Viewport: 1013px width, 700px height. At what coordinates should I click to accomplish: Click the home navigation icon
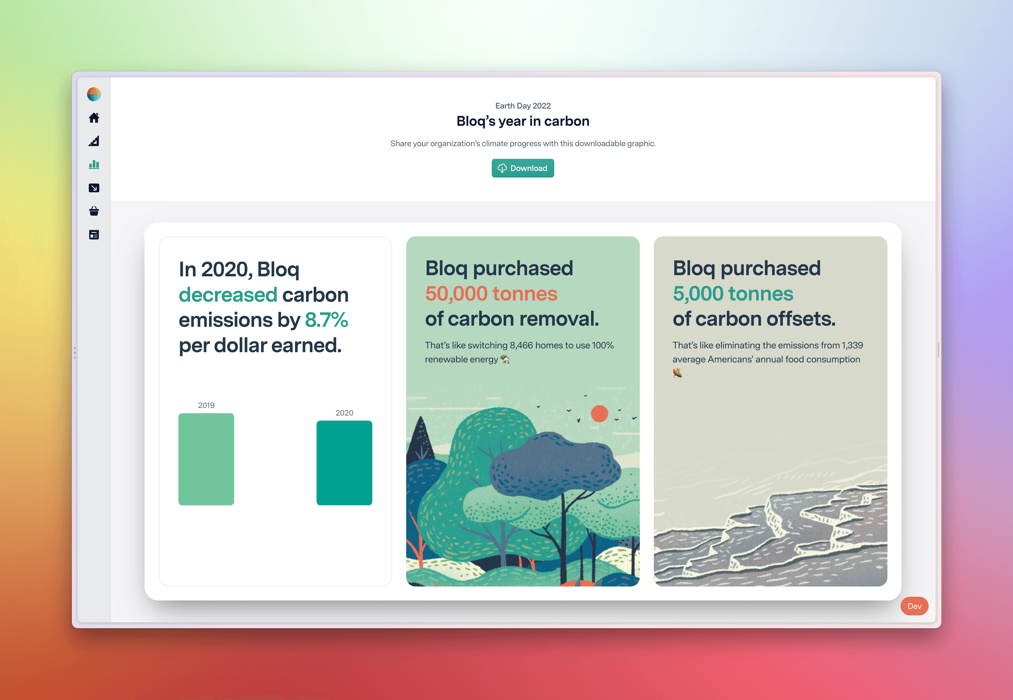pos(94,117)
